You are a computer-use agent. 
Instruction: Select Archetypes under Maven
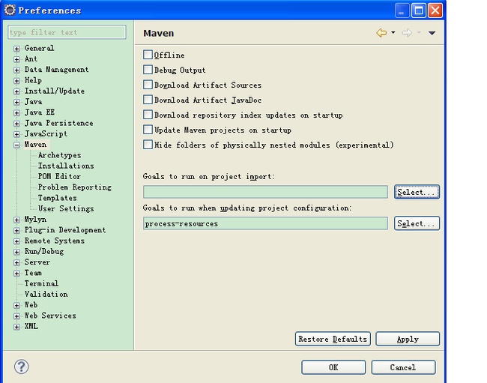(59, 155)
